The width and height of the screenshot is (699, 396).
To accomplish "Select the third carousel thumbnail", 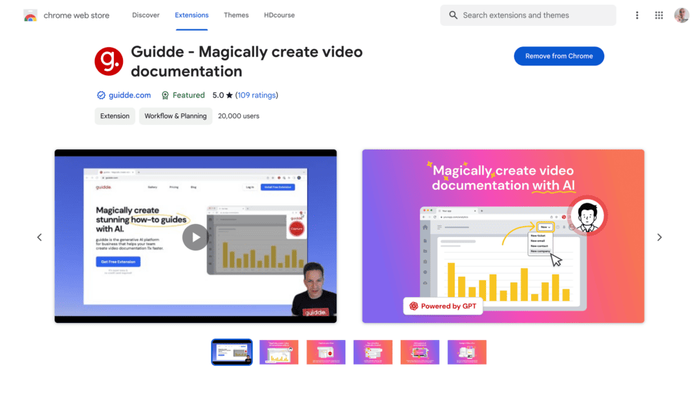I will (x=326, y=352).
